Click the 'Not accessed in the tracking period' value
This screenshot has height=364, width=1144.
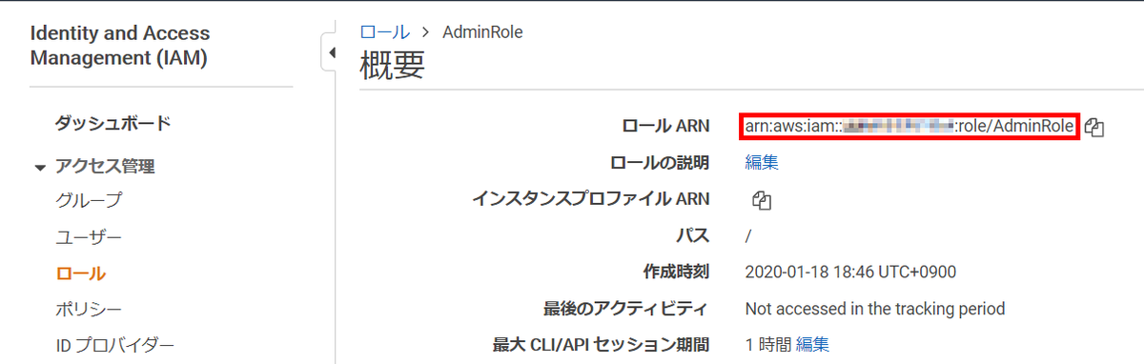pyautogui.click(x=875, y=309)
